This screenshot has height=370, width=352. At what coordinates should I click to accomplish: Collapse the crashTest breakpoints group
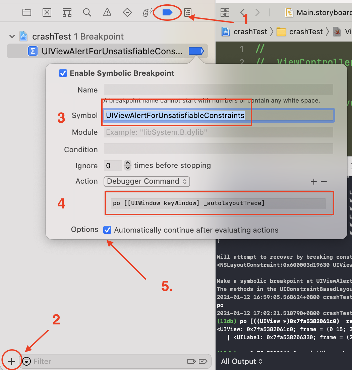click(12, 36)
